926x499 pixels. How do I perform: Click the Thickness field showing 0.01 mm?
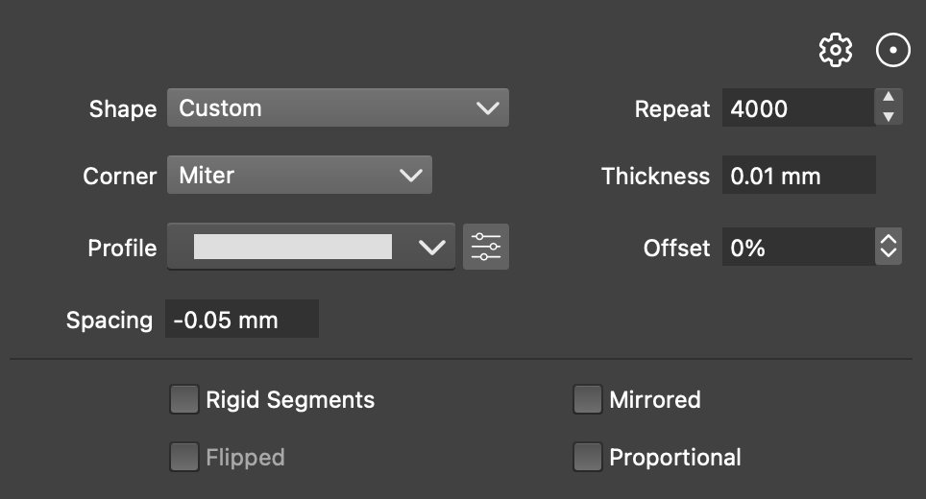coord(798,175)
